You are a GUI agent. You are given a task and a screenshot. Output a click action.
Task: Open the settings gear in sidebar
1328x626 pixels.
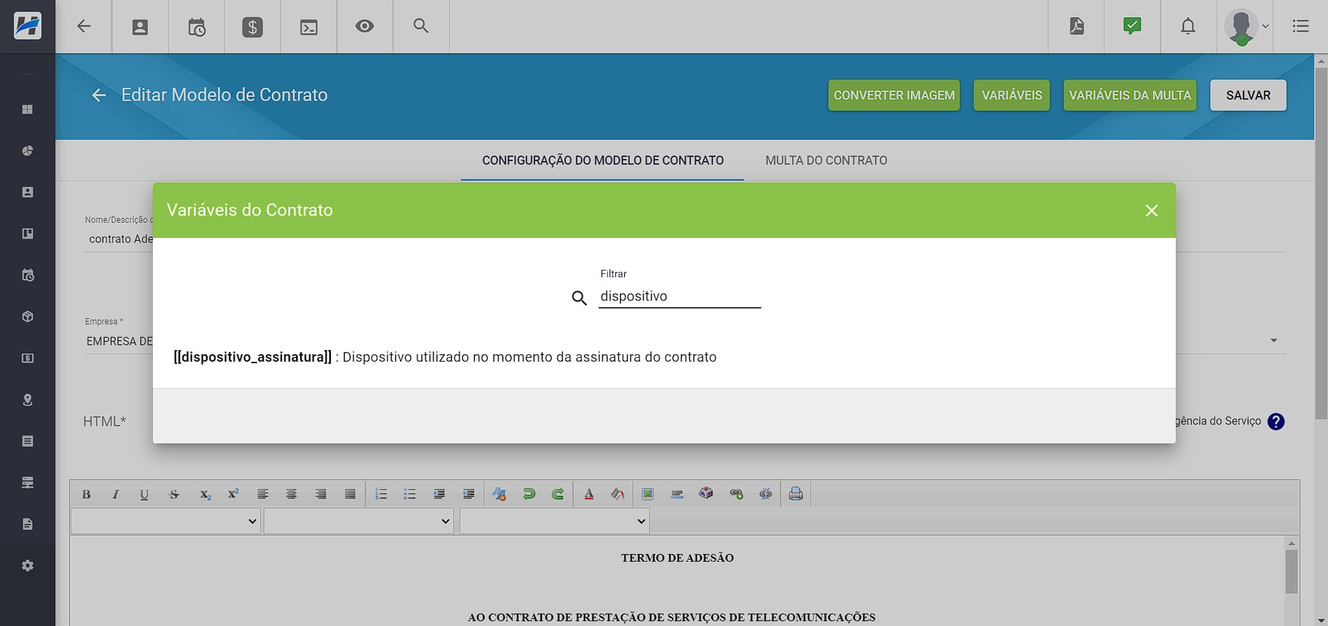pyautogui.click(x=28, y=566)
